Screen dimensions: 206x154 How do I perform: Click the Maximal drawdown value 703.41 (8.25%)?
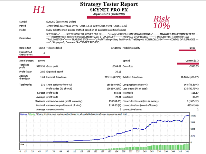click(x=113, y=77)
